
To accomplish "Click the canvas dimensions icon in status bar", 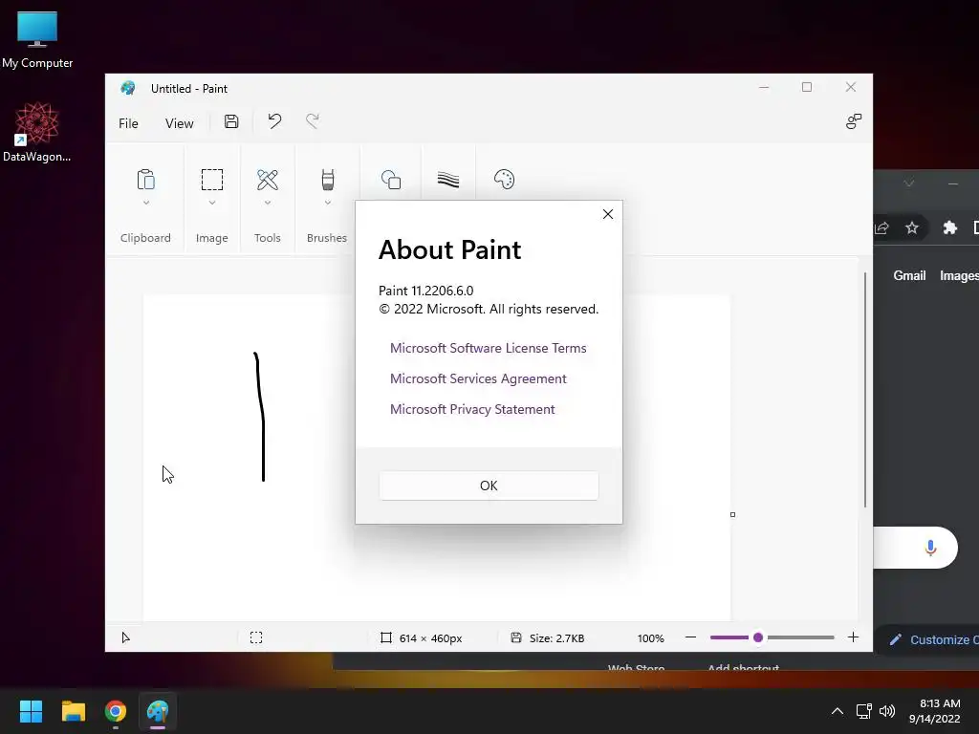I will pyautogui.click(x=386, y=637).
